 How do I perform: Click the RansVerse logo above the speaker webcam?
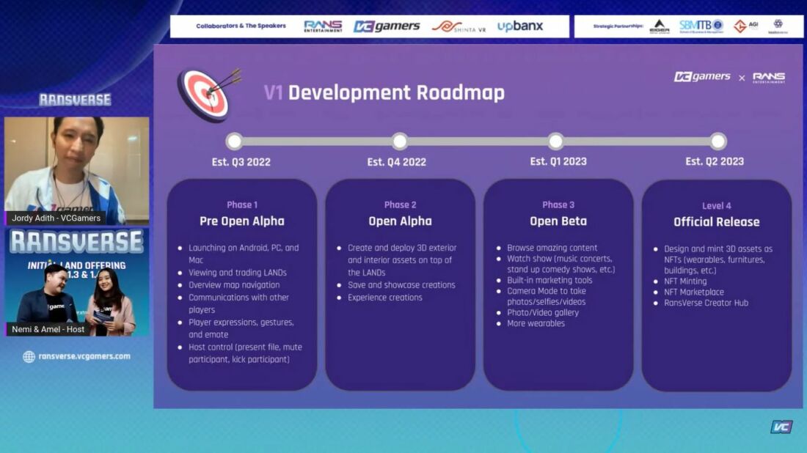75,99
